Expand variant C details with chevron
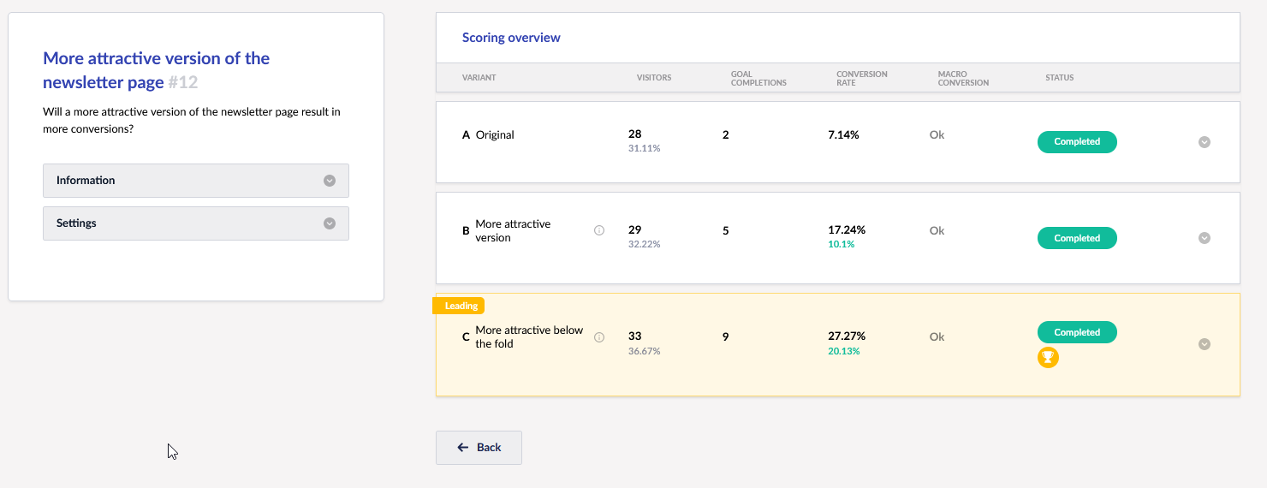The height and width of the screenshot is (488, 1267). tap(1204, 344)
